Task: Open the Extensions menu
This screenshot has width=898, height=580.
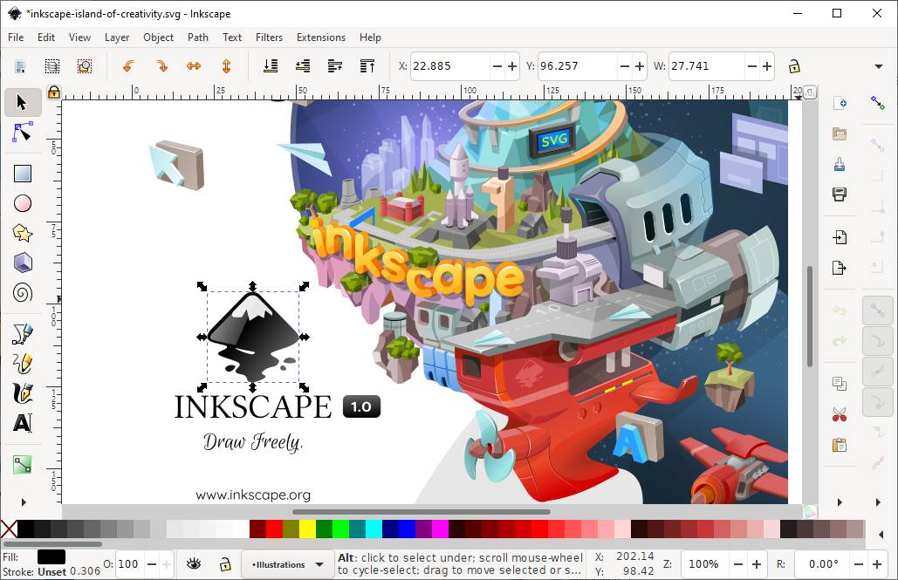Action: [321, 38]
